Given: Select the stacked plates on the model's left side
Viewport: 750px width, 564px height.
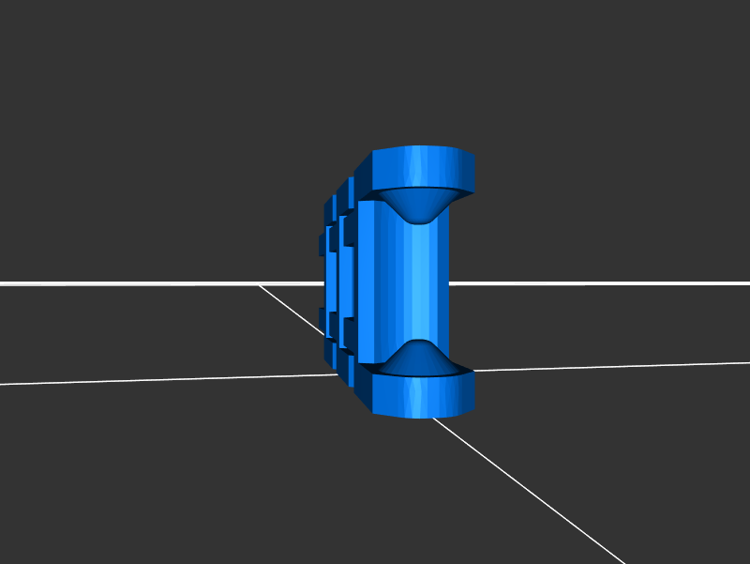Looking at the screenshot, I should 333,282.
